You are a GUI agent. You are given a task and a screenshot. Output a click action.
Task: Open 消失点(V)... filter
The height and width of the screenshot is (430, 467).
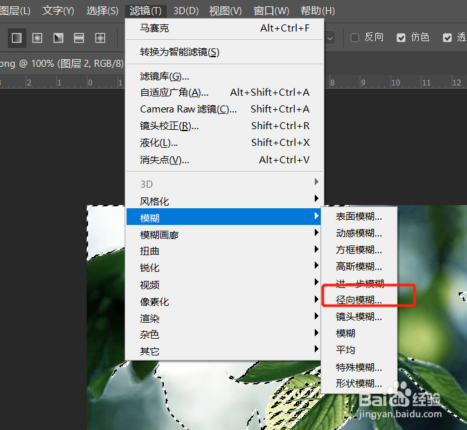pyautogui.click(x=225, y=160)
